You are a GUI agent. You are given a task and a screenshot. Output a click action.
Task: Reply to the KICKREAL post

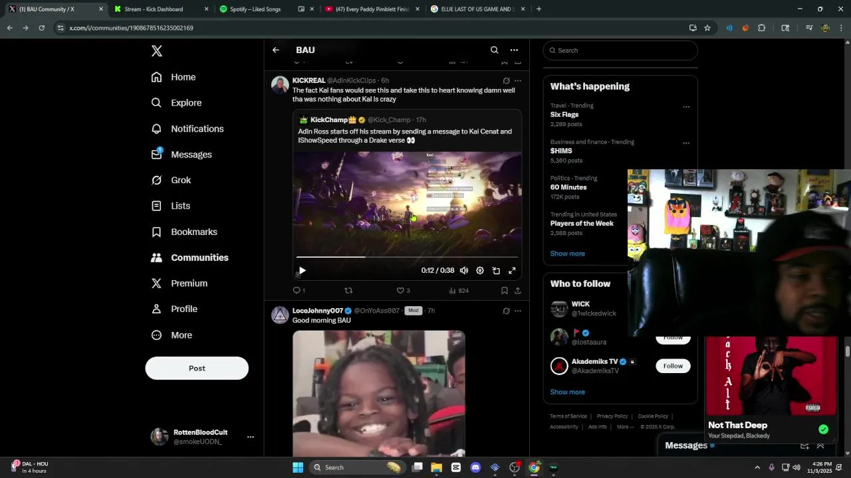299,290
